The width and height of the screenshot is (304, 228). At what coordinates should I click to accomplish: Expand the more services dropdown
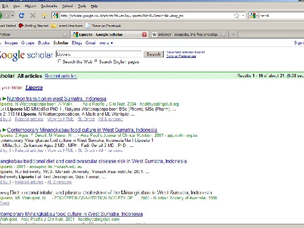tap(106, 43)
